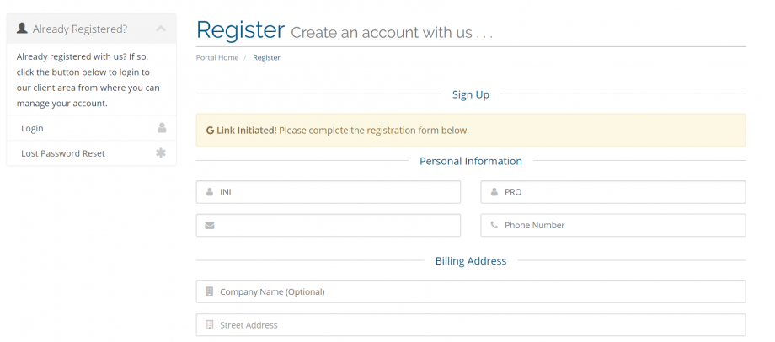
Task: Click into the empty email address field
Action: click(x=337, y=225)
